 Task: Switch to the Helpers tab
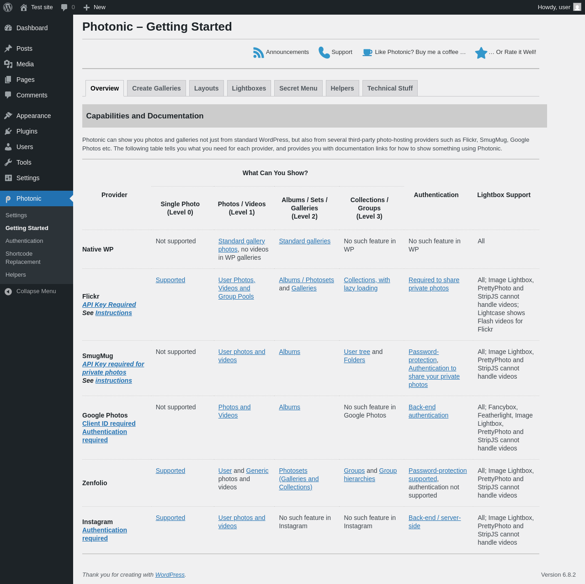[342, 88]
